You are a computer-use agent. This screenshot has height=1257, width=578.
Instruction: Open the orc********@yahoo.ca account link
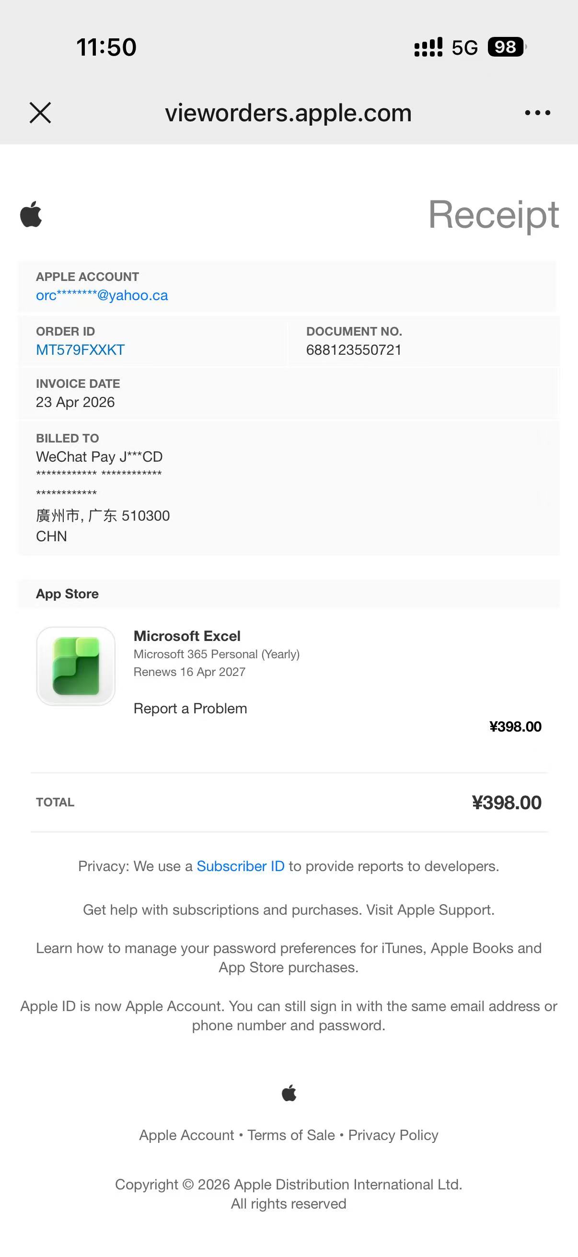click(x=102, y=295)
